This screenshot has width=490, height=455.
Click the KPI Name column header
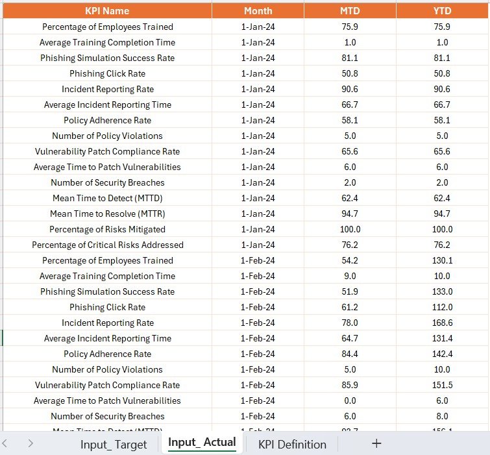pos(107,11)
